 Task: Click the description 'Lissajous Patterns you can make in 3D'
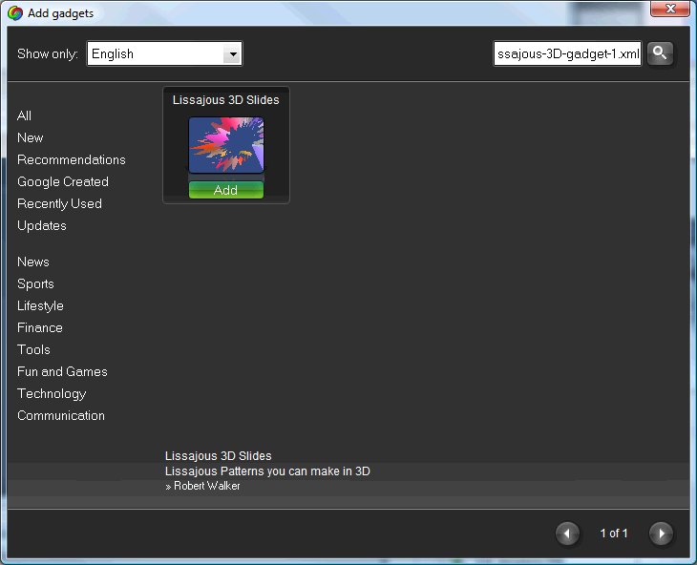pos(267,471)
